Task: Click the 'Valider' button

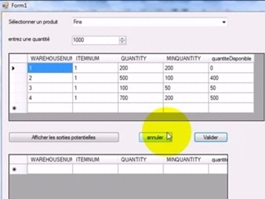Action: pos(211,137)
